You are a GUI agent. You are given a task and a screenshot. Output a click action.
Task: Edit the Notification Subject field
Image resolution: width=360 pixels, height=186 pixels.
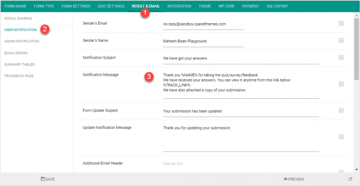(x=241, y=59)
